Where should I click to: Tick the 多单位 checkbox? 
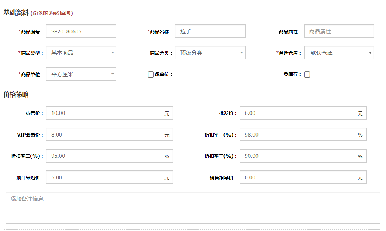(x=151, y=74)
